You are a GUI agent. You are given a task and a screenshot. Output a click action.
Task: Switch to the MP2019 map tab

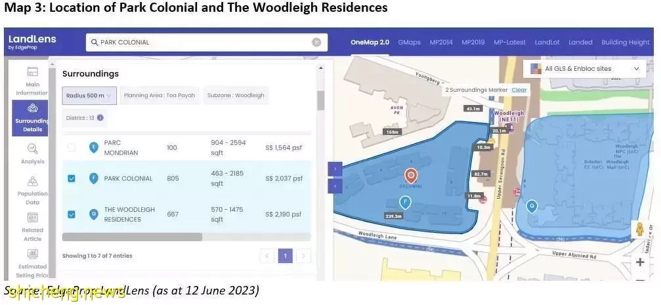(x=473, y=42)
